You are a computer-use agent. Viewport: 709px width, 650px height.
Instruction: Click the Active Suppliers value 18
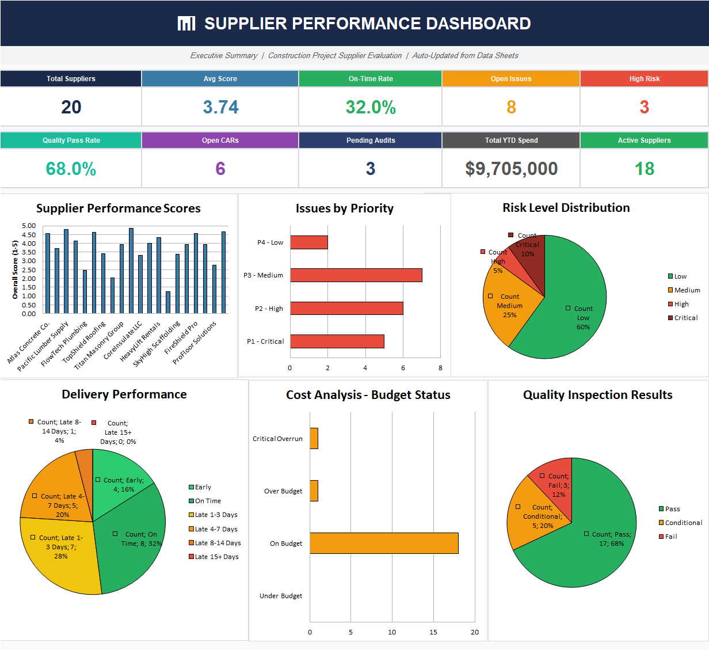click(645, 169)
